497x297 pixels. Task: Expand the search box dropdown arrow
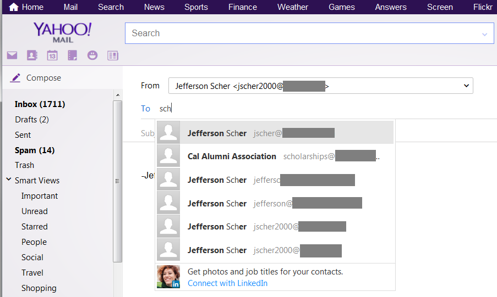coord(484,34)
